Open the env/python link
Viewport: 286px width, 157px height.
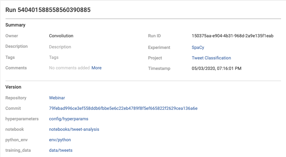point(60,140)
